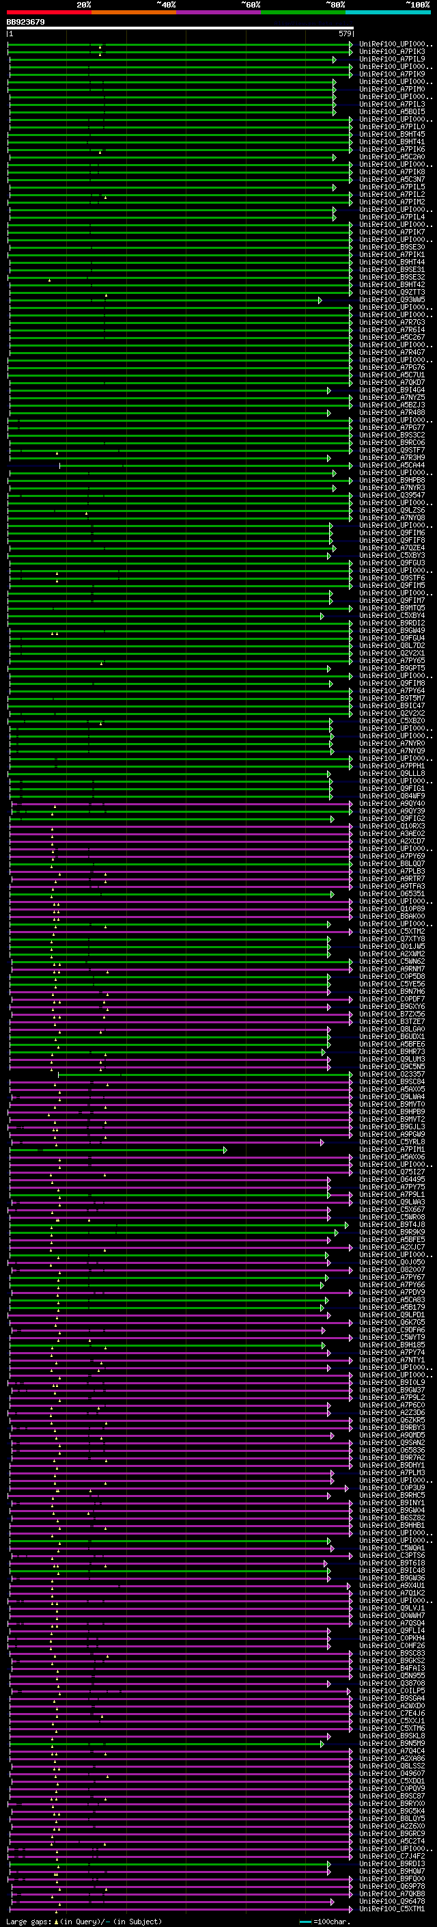437x1927 pixels.
Task: Select the UniRef100_Q7XTY8 label
Action: point(392,939)
